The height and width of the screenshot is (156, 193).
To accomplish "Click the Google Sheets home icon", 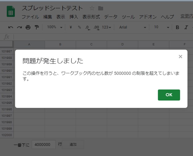I will pos(11,12).
